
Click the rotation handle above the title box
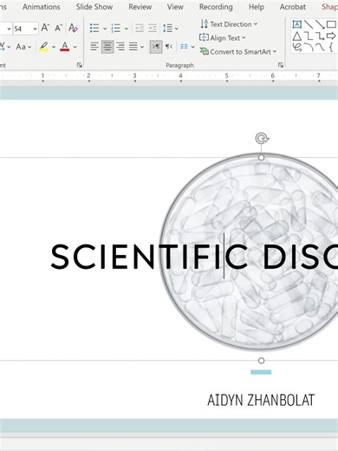262,139
